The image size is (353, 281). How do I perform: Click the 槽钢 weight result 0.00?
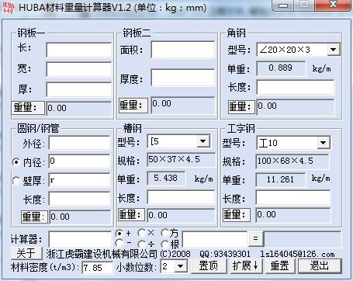(x=181, y=215)
